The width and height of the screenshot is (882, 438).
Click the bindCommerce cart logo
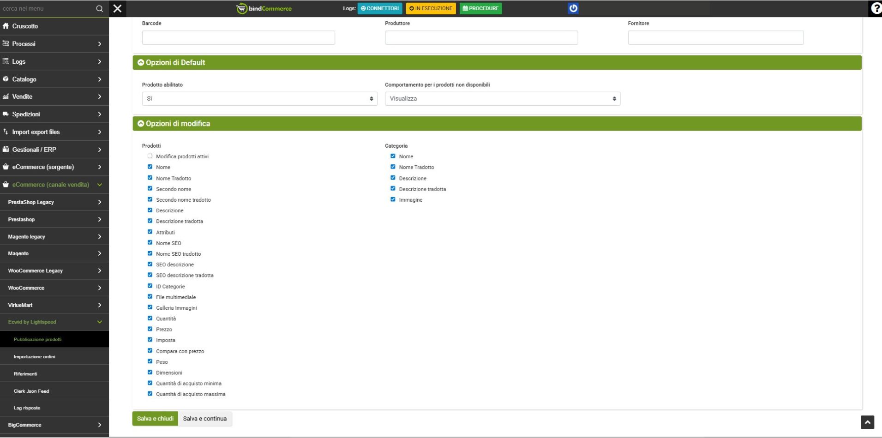click(x=241, y=9)
